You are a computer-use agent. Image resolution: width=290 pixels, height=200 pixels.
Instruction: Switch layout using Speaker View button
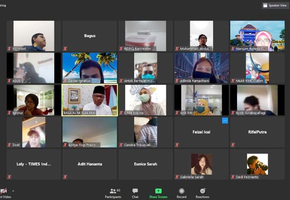(x=275, y=5)
